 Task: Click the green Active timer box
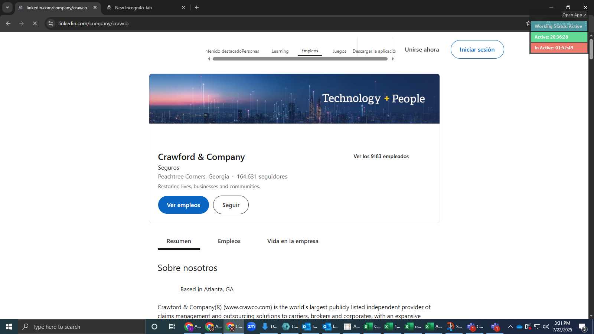(x=558, y=37)
